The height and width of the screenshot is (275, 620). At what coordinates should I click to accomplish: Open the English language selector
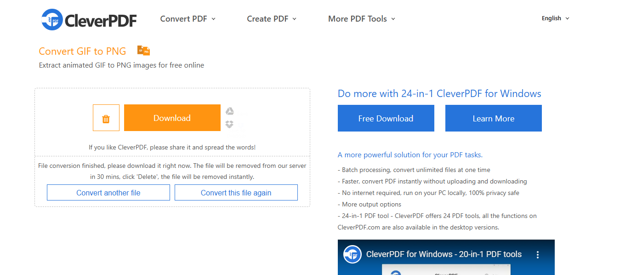tap(556, 18)
